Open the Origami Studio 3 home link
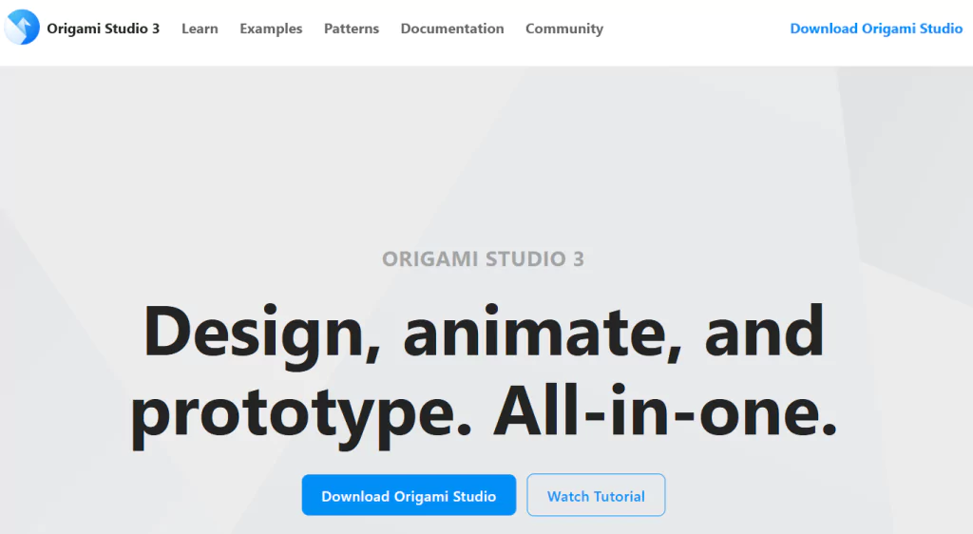Viewport: 973px width, 534px height. [x=103, y=29]
